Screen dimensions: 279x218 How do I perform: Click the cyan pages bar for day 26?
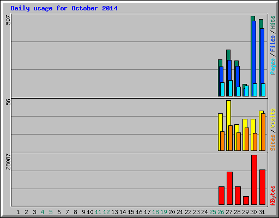click(222, 89)
